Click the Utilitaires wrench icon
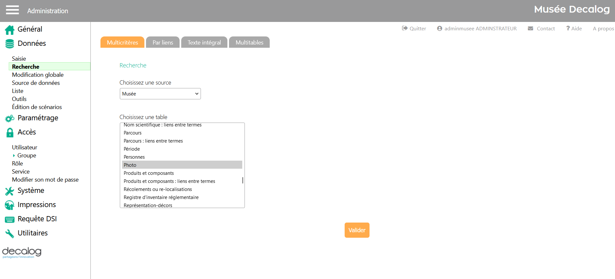The height and width of the screenshot is (279, 615). coord(10,234)
